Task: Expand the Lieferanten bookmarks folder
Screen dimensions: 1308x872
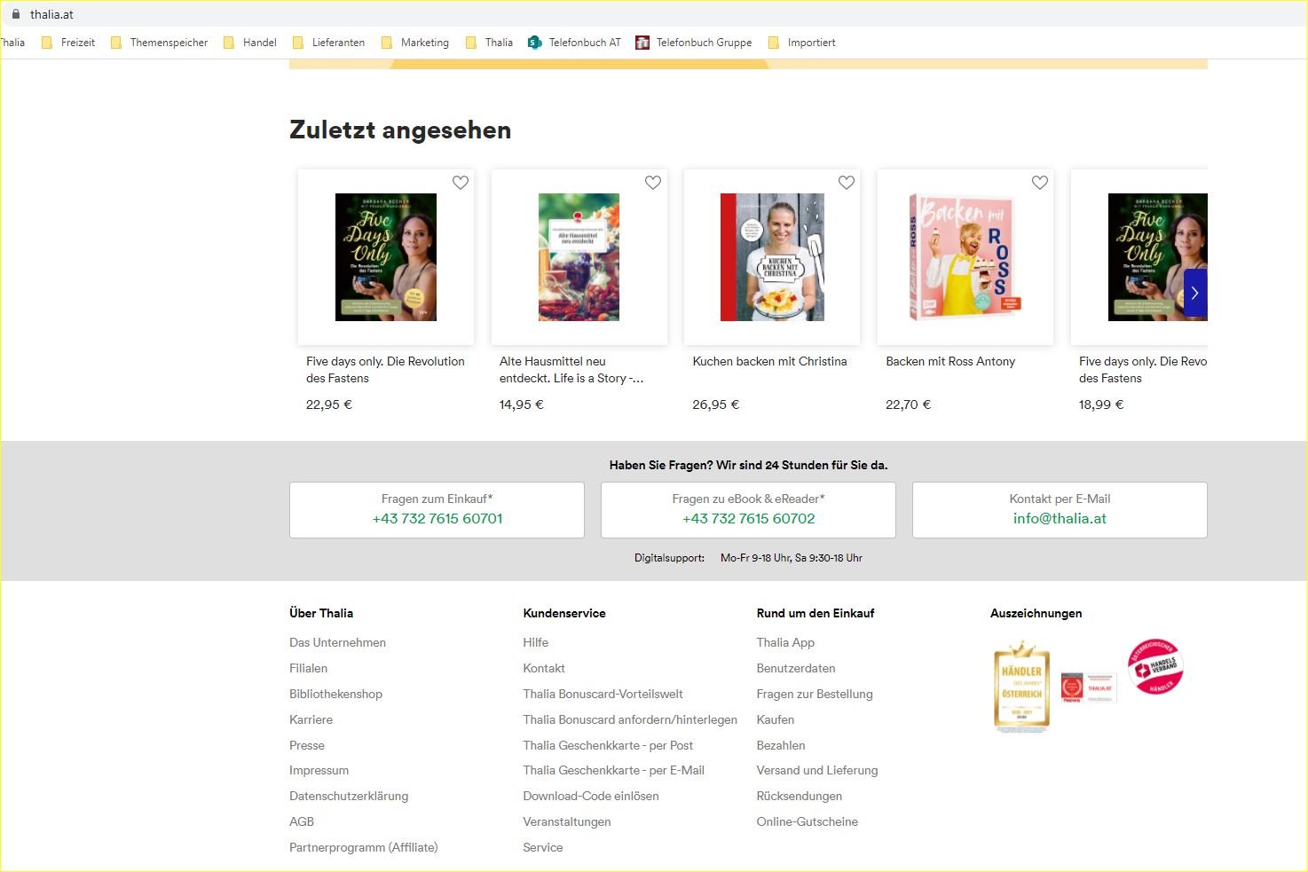Action: pyautogui.click(x=337, y=42)
